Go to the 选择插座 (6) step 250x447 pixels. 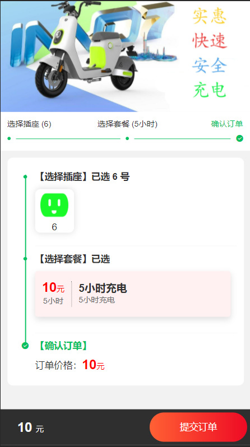click(x=29, y=124)
